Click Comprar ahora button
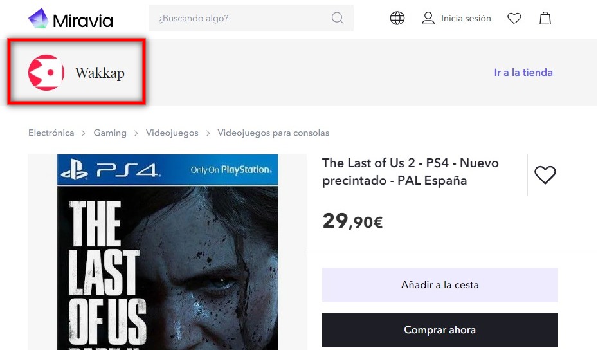 [x=440, y=330]
